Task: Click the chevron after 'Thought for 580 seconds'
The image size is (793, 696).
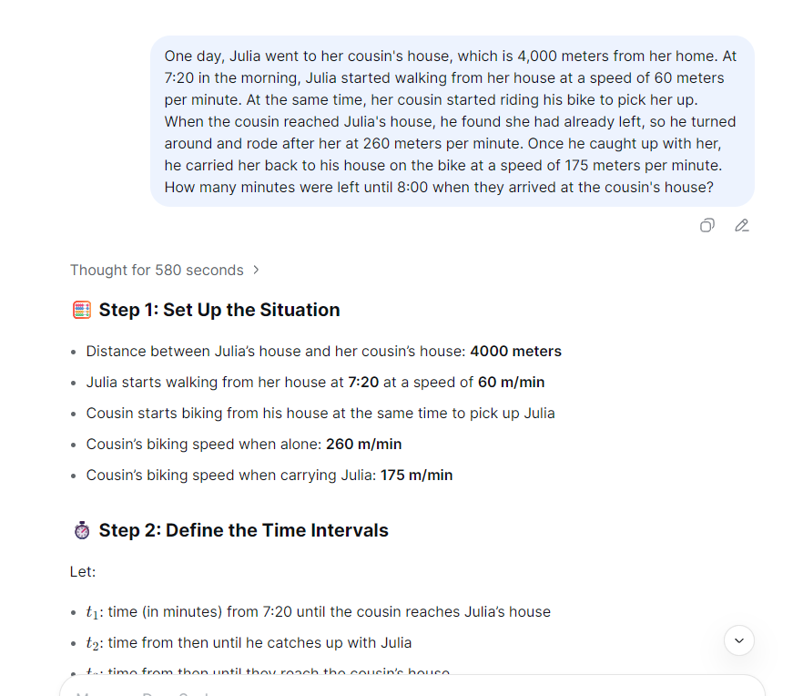Action: point(256,270)
